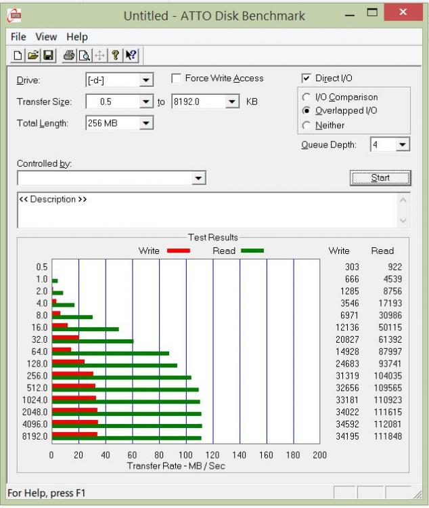Click 'For Help, press F1' status text
This screenshot has width=429, height=508.
coord(46,493)
